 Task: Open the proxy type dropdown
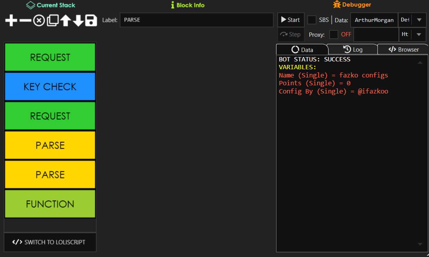click(x=419, y=34)
